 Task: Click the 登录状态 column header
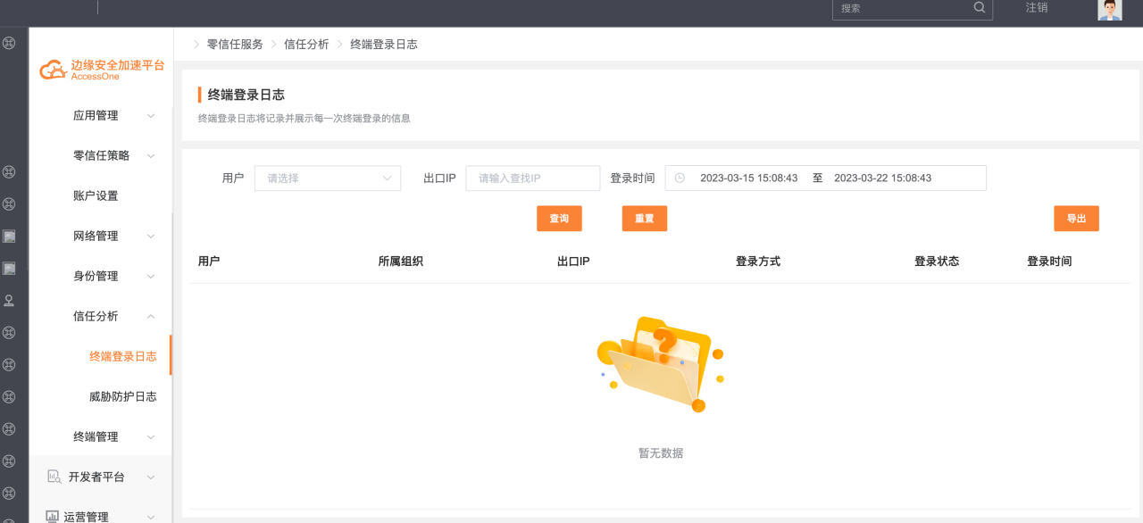[937, 261]
